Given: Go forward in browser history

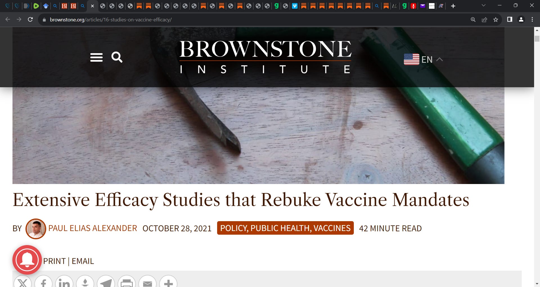Looking at the screenshot, I should coord(19,19).
